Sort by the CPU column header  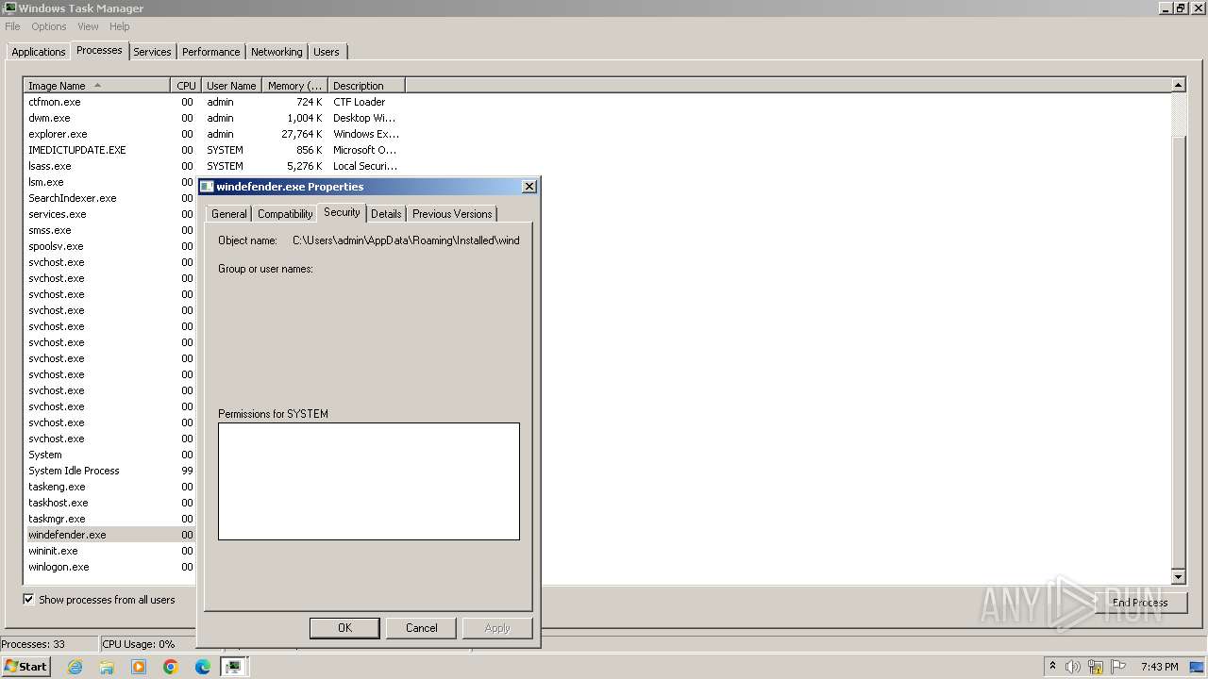[186, 86]
